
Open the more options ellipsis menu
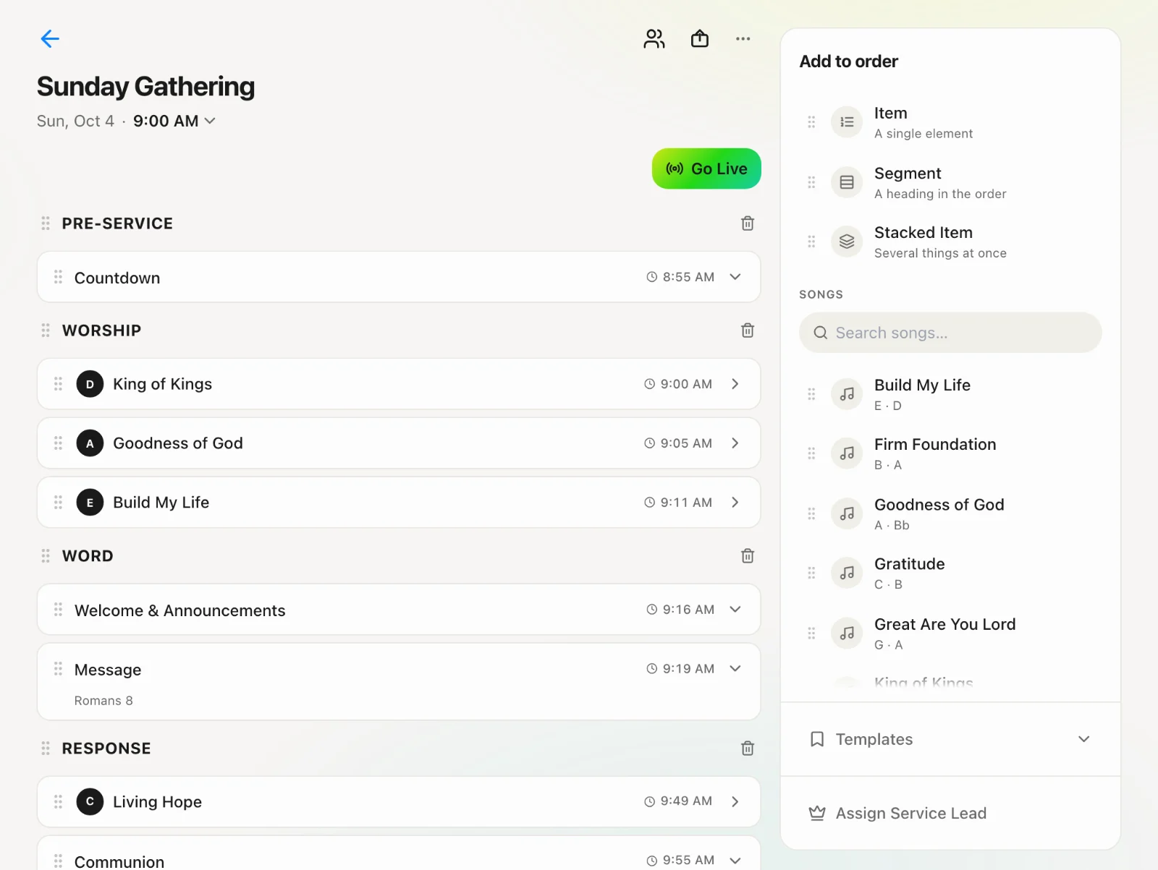[743, 38]
